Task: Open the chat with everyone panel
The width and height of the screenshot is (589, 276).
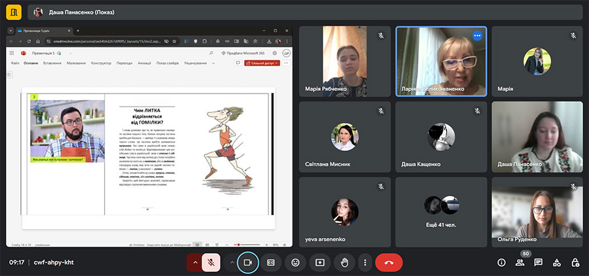Action: [538, 262]
